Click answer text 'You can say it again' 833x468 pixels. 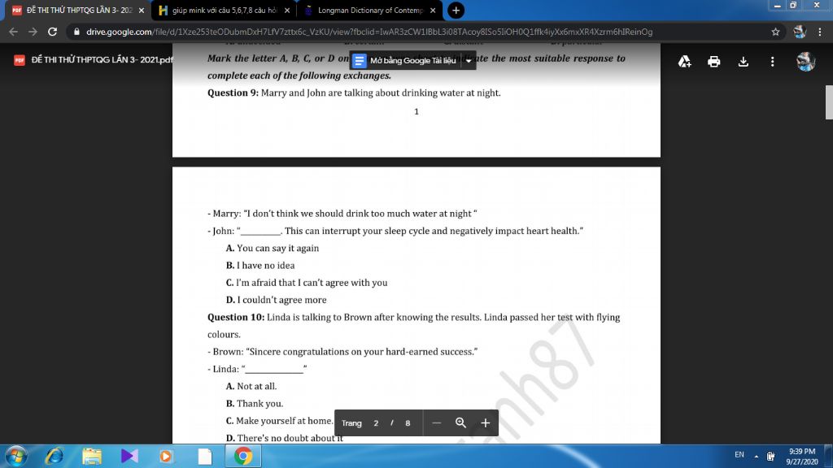coord(278,248)
